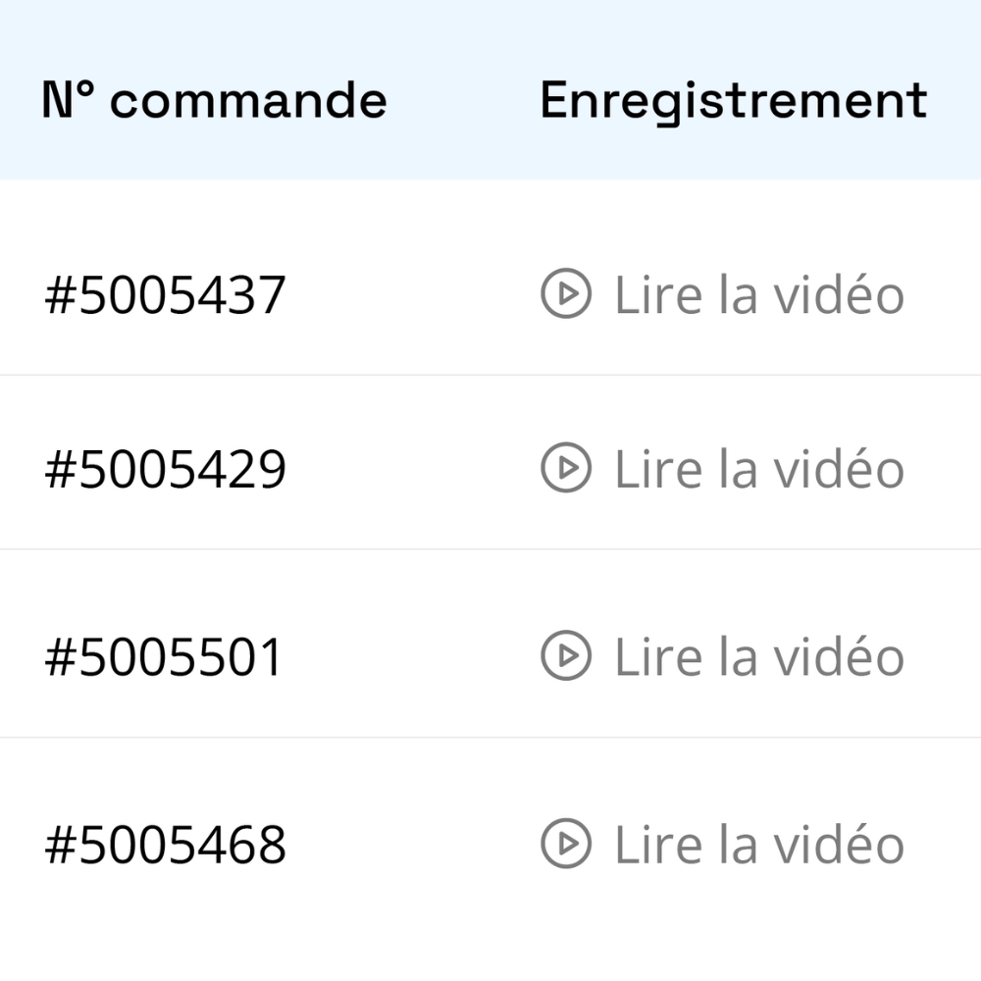Viewport: 981px width, 981px height.
Task: Open "Lire la vidéo" text for #5005437
Action: click(758, 294)
